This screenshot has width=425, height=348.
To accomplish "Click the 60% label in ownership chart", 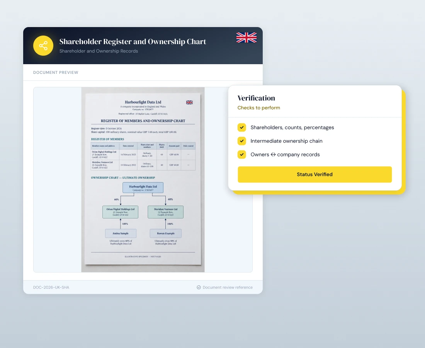I will coord(117,200).
